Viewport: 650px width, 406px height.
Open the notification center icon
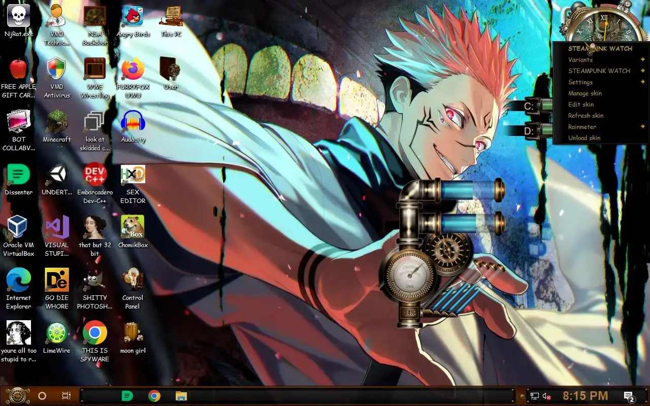click(x=629, y=396)
